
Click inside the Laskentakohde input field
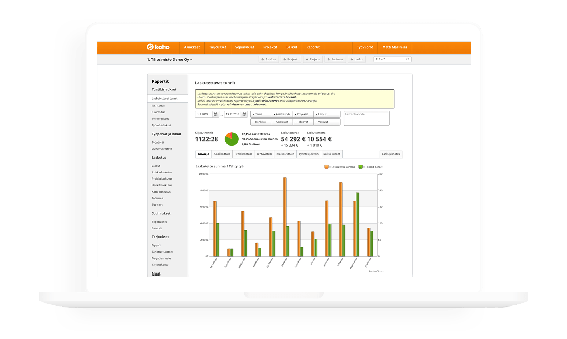366,118
